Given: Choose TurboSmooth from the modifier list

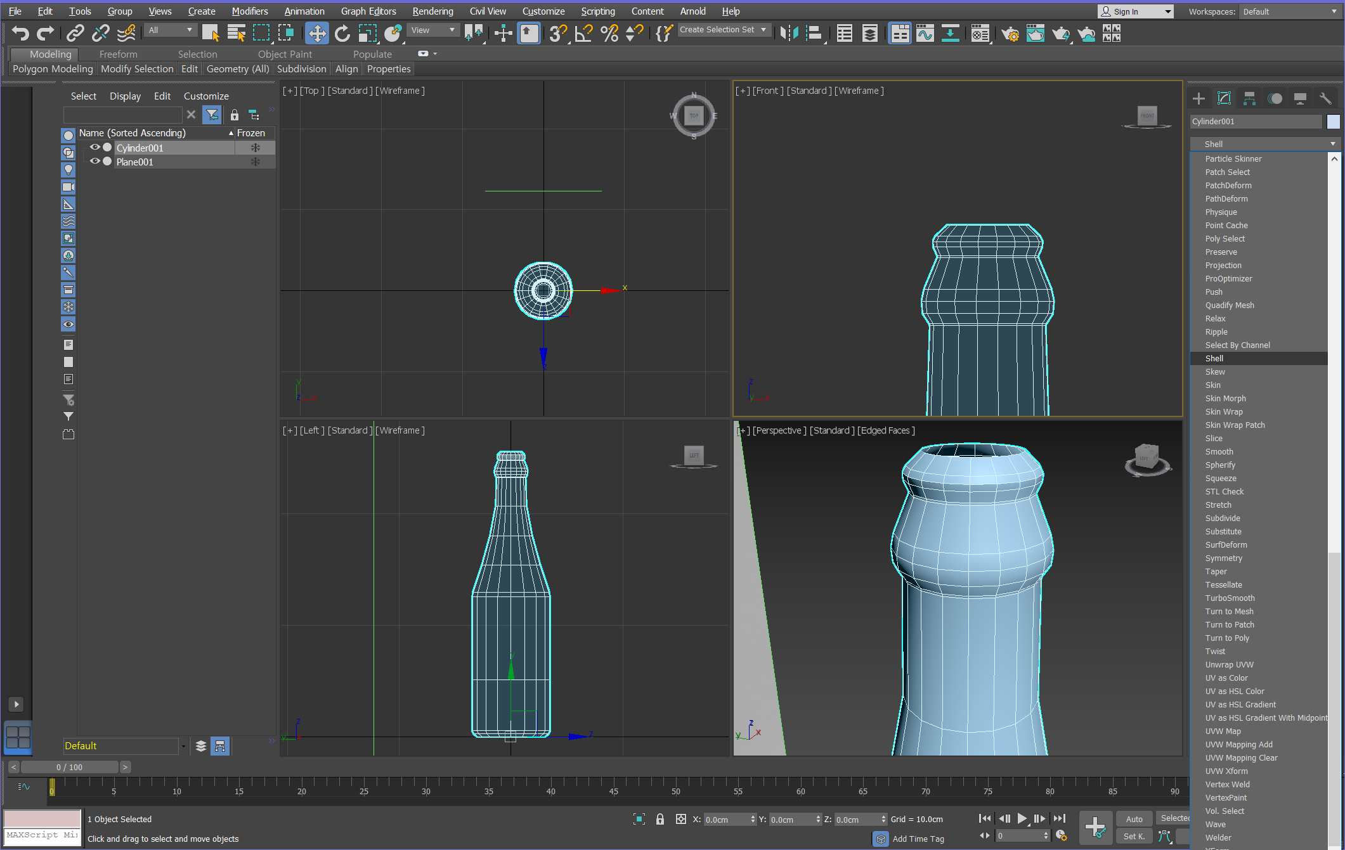Looking at the screenshot, I should point(1230,598).
